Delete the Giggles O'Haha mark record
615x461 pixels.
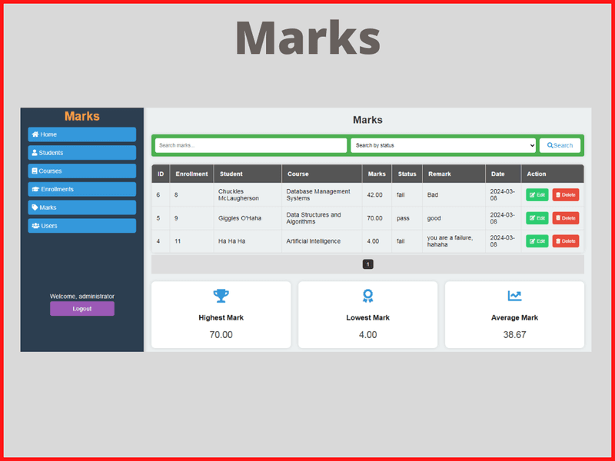(565, 218)
